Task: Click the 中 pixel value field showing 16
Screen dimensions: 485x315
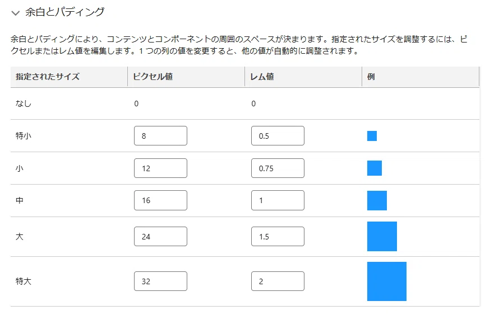Action: coord(160,200)
